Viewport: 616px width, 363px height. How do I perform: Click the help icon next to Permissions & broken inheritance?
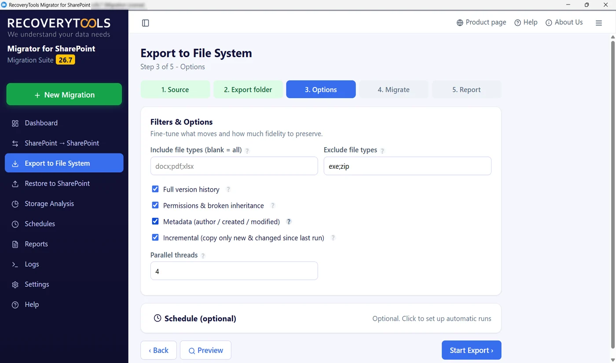[x=273, y=206]
